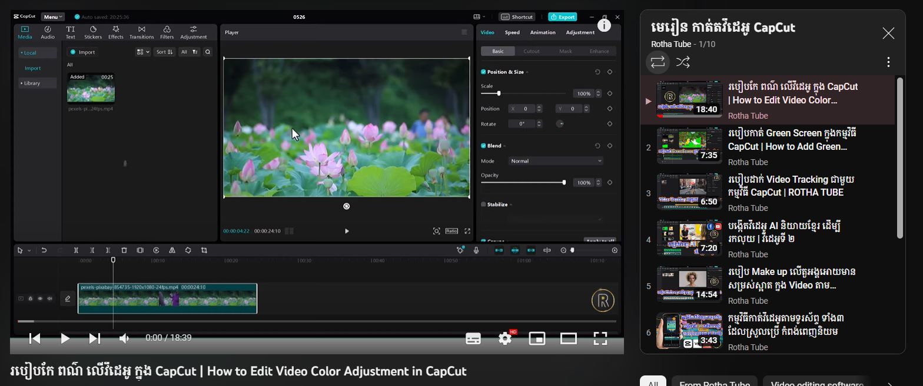
Task: Click the timeline zoom-in plus icon
Action: click(x=615, y=250)
